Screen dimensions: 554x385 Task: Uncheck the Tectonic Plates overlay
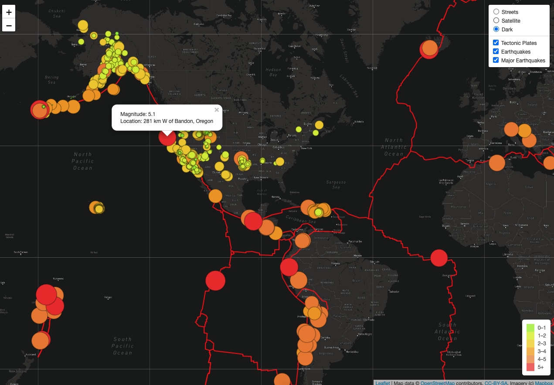496,42
